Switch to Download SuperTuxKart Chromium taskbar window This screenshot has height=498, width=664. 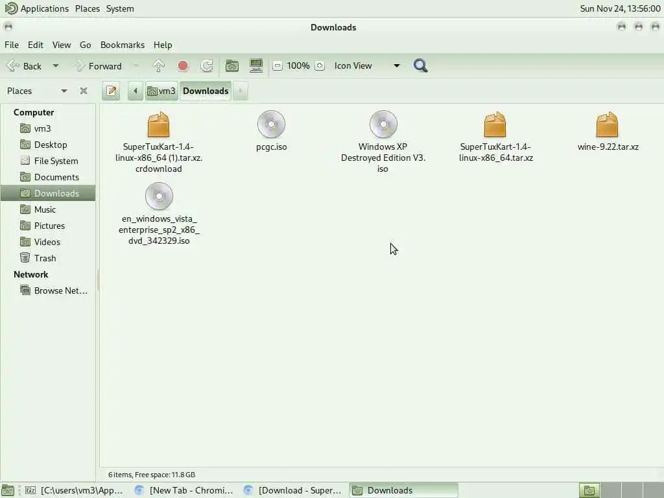(293, 490)
